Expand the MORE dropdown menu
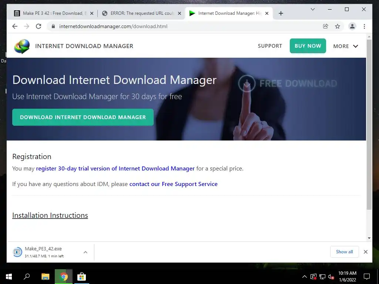The height and width of the screenshot is (284, 379). point(345,46)
